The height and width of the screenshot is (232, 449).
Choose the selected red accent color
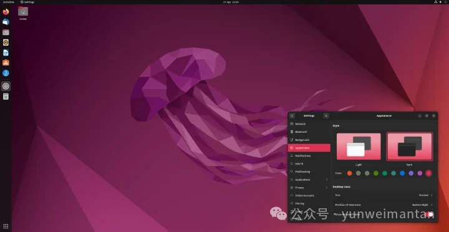coord(428,173)
